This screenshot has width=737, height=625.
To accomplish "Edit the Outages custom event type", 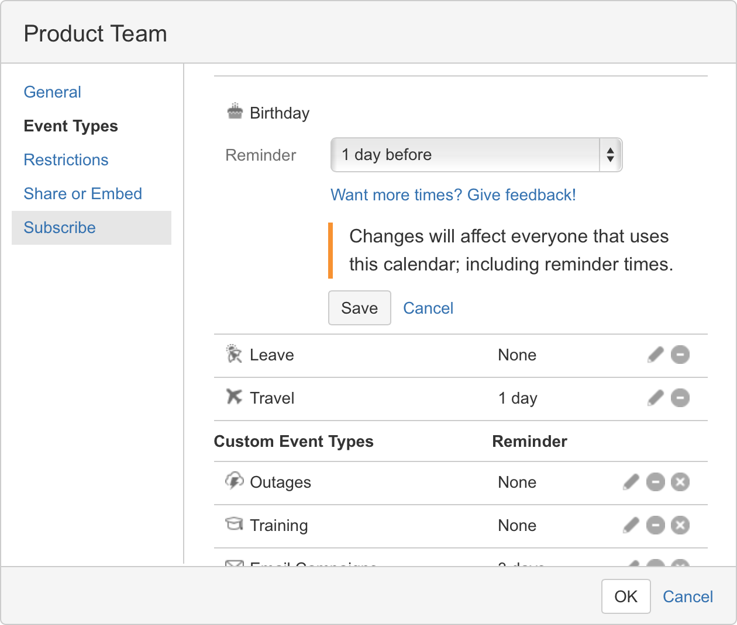I will pos(631,482).
